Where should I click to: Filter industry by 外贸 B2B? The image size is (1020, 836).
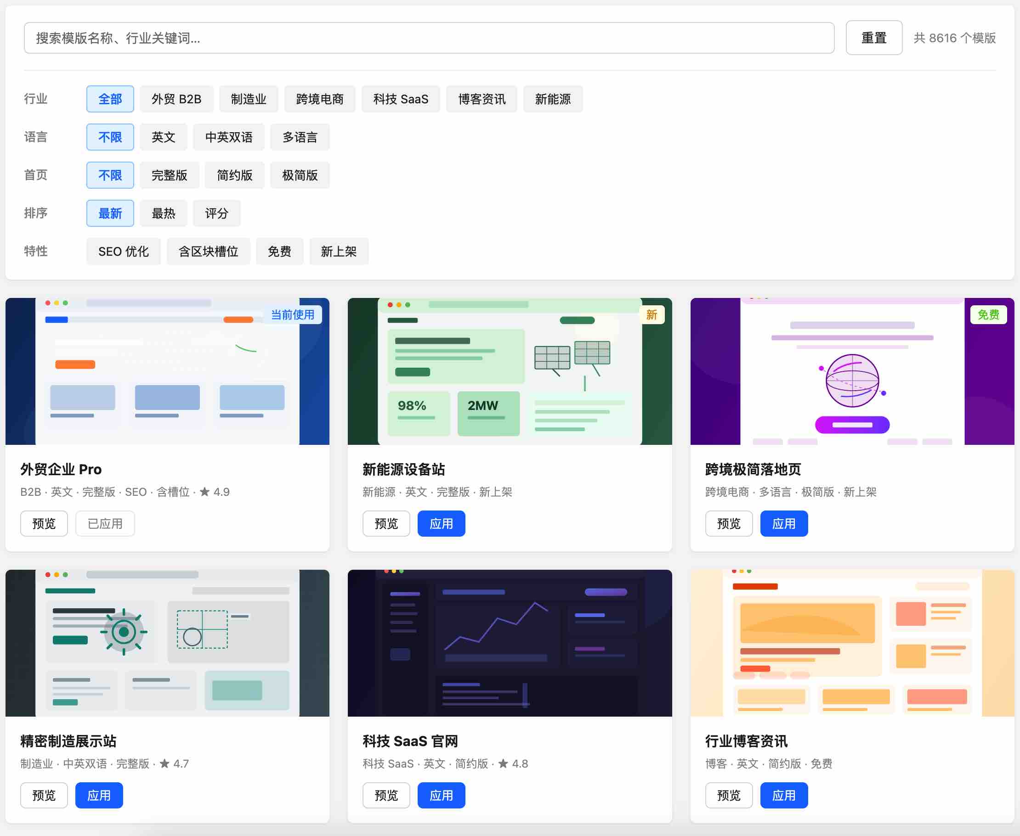[176, 99]
